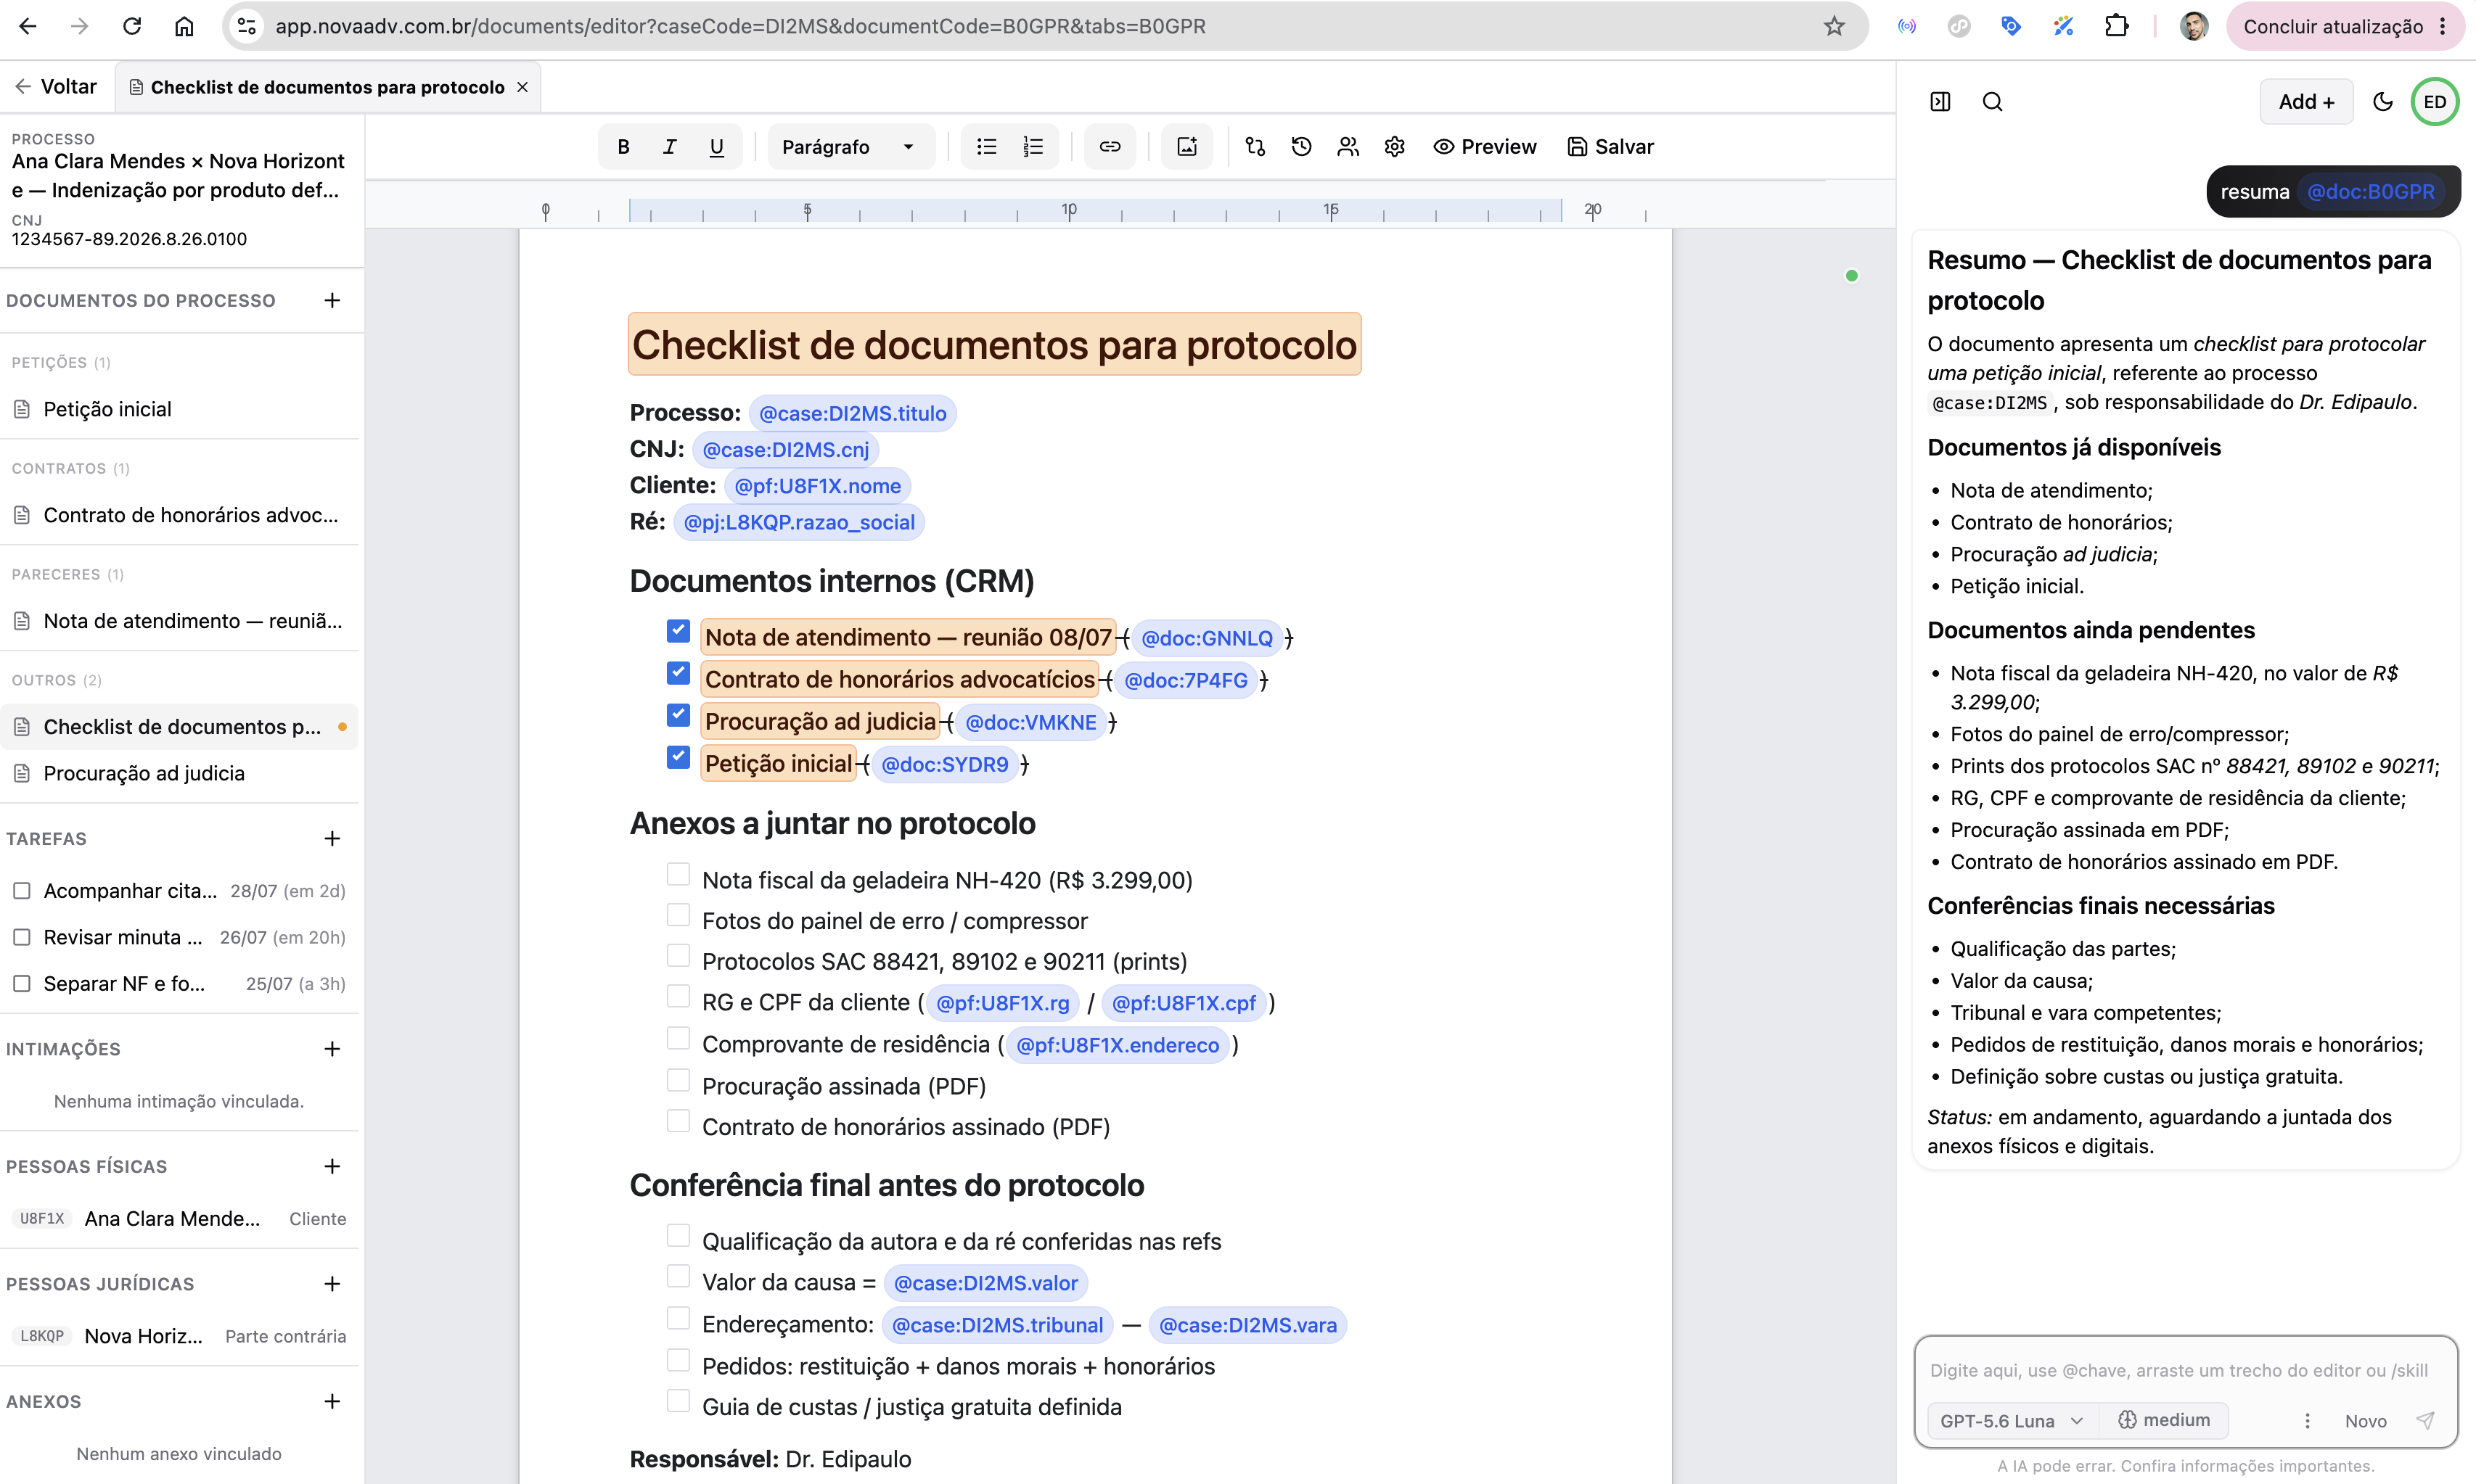Collapse the assistant side panel
The image size is (2476, 1484).
pyautogui.click(x=1940, y=102)
